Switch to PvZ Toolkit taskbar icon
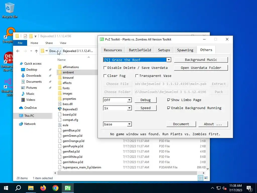 (68, 188)
